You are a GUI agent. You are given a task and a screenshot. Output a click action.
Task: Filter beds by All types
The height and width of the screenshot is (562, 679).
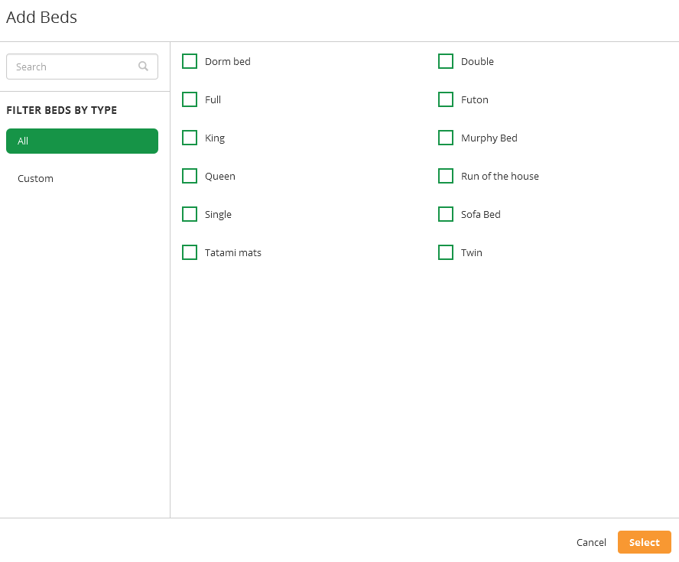point(83,141)
